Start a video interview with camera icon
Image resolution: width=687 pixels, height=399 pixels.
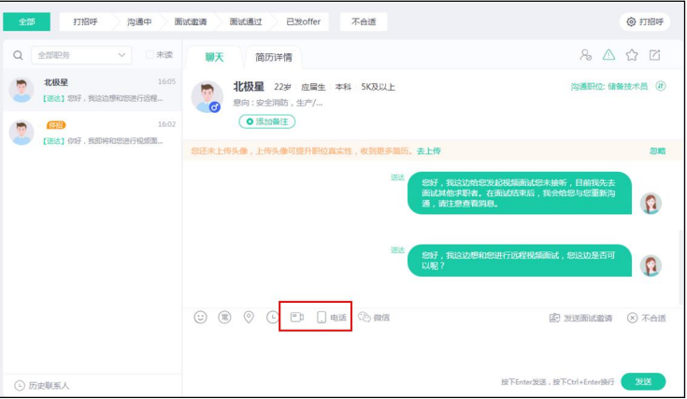296,318
